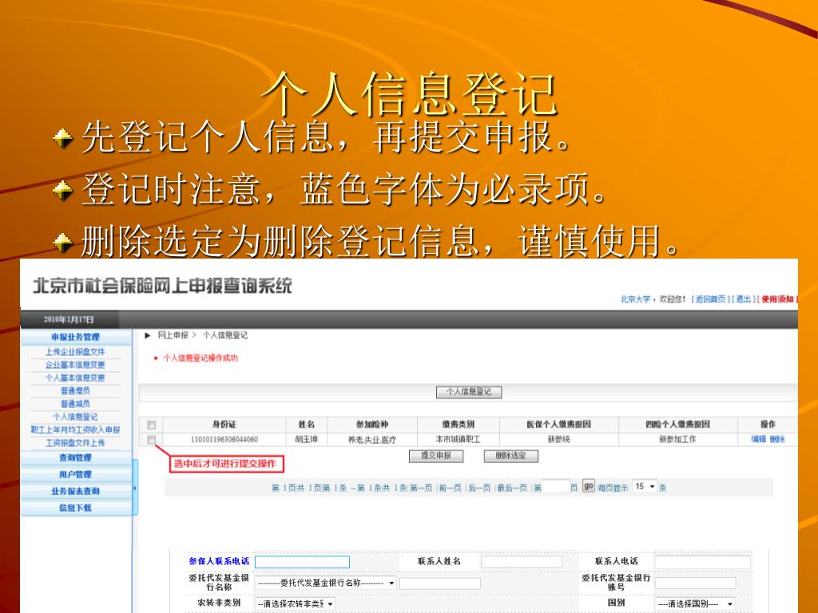Open sidebar 个人信息登记 menu item
Screen dimensions: 818x613
tap(75, 417)
